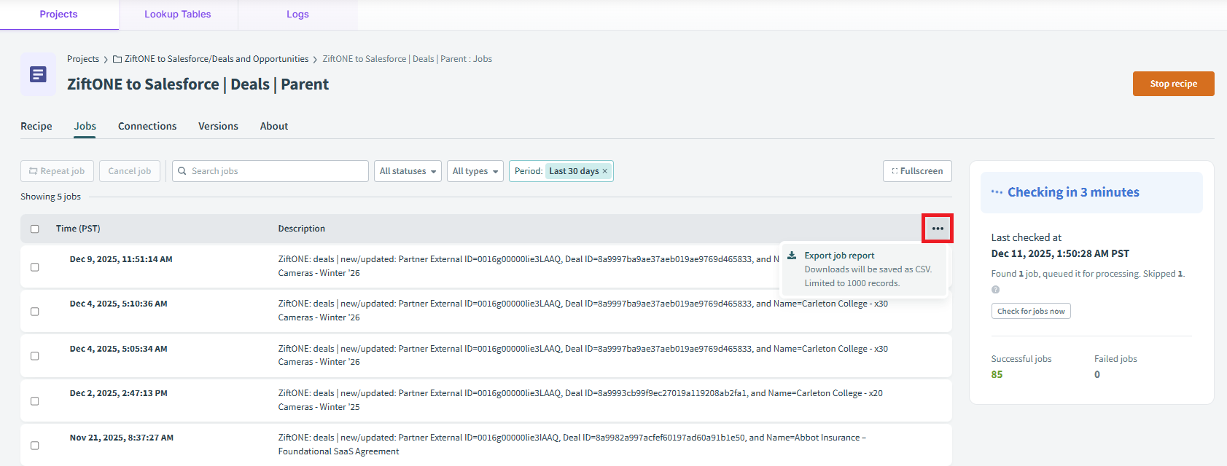Screen dimensions: 1227x466
Task: Click Check for jobs now button
Action: point(1031,311)
